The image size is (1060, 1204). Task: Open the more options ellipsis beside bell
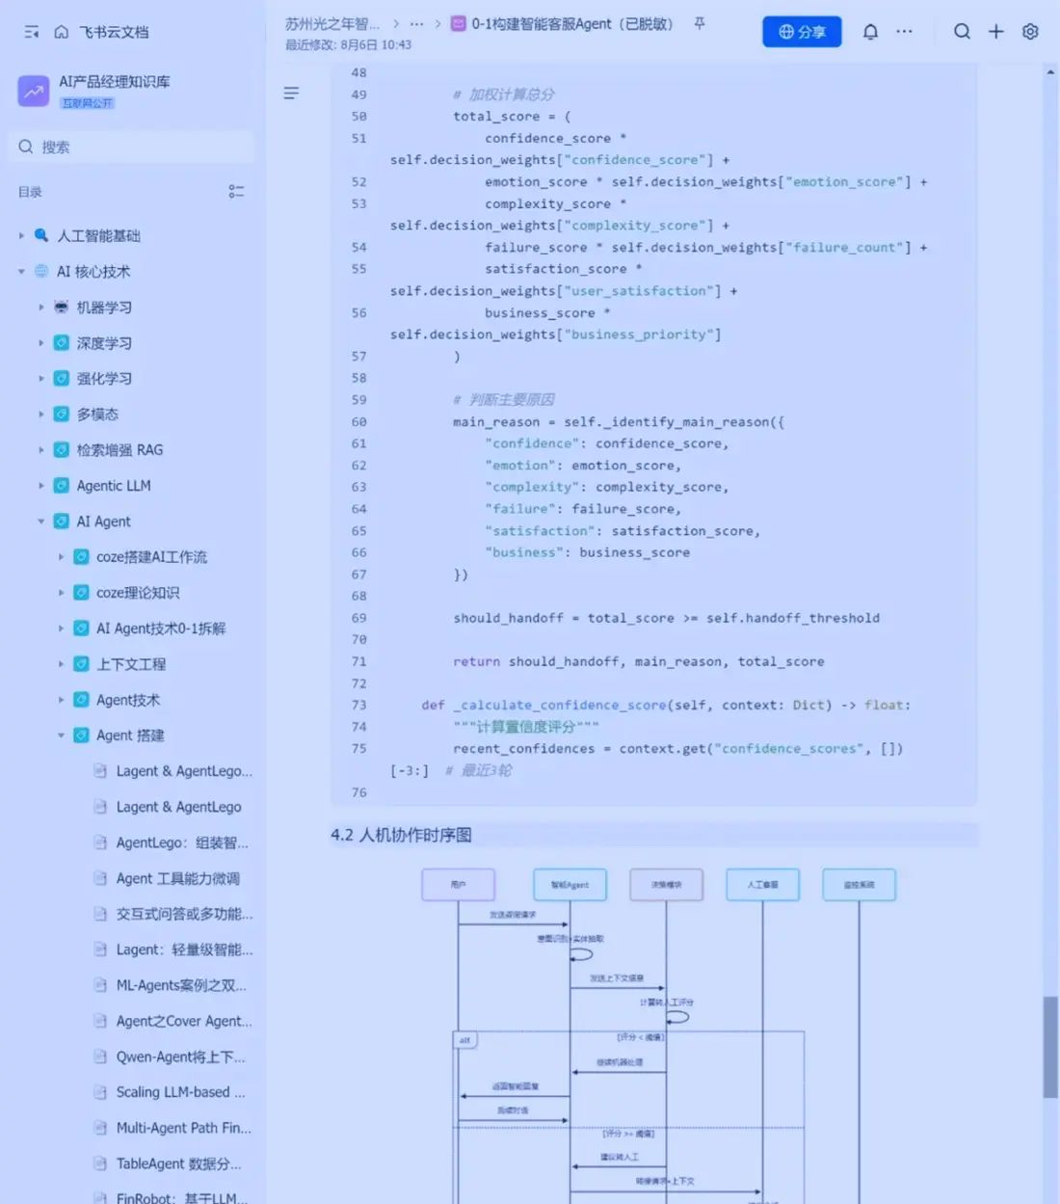click(x=904, y=32)
